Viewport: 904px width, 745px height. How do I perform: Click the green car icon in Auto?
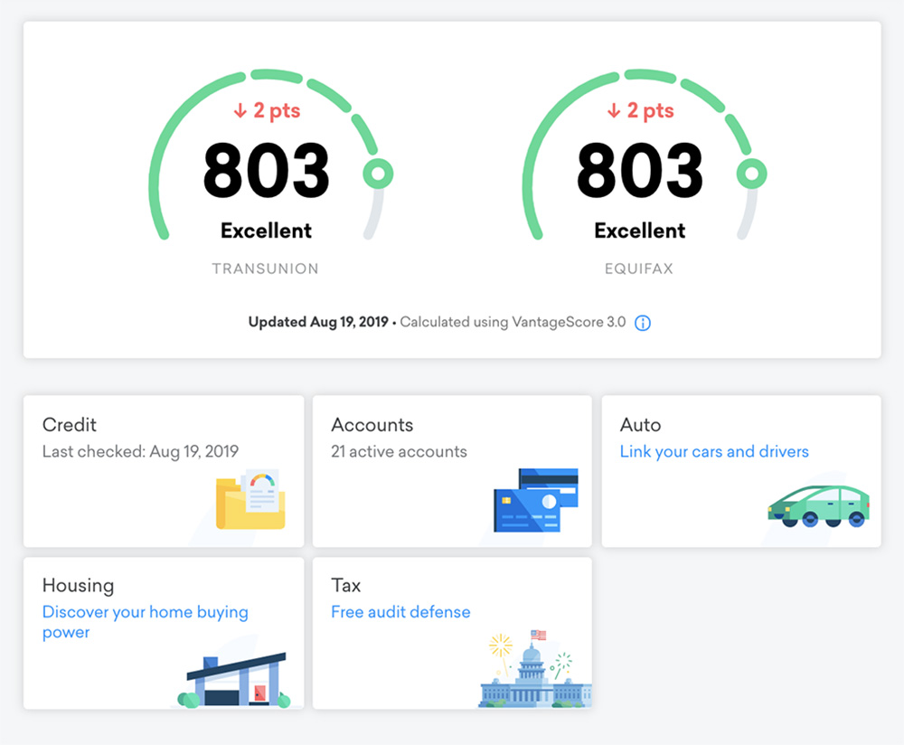(819, 506)
